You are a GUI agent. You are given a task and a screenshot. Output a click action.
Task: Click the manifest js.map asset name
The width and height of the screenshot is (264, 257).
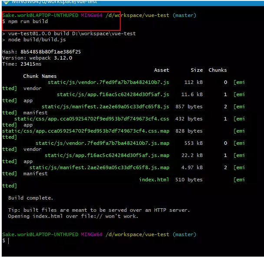(99, 167)
